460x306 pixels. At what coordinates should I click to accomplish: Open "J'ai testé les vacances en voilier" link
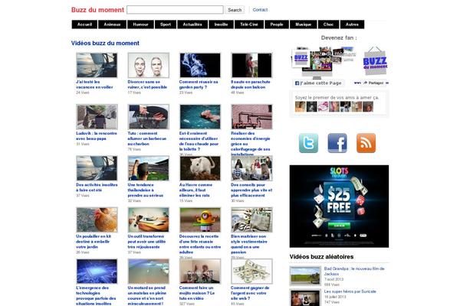click(94, 84)
